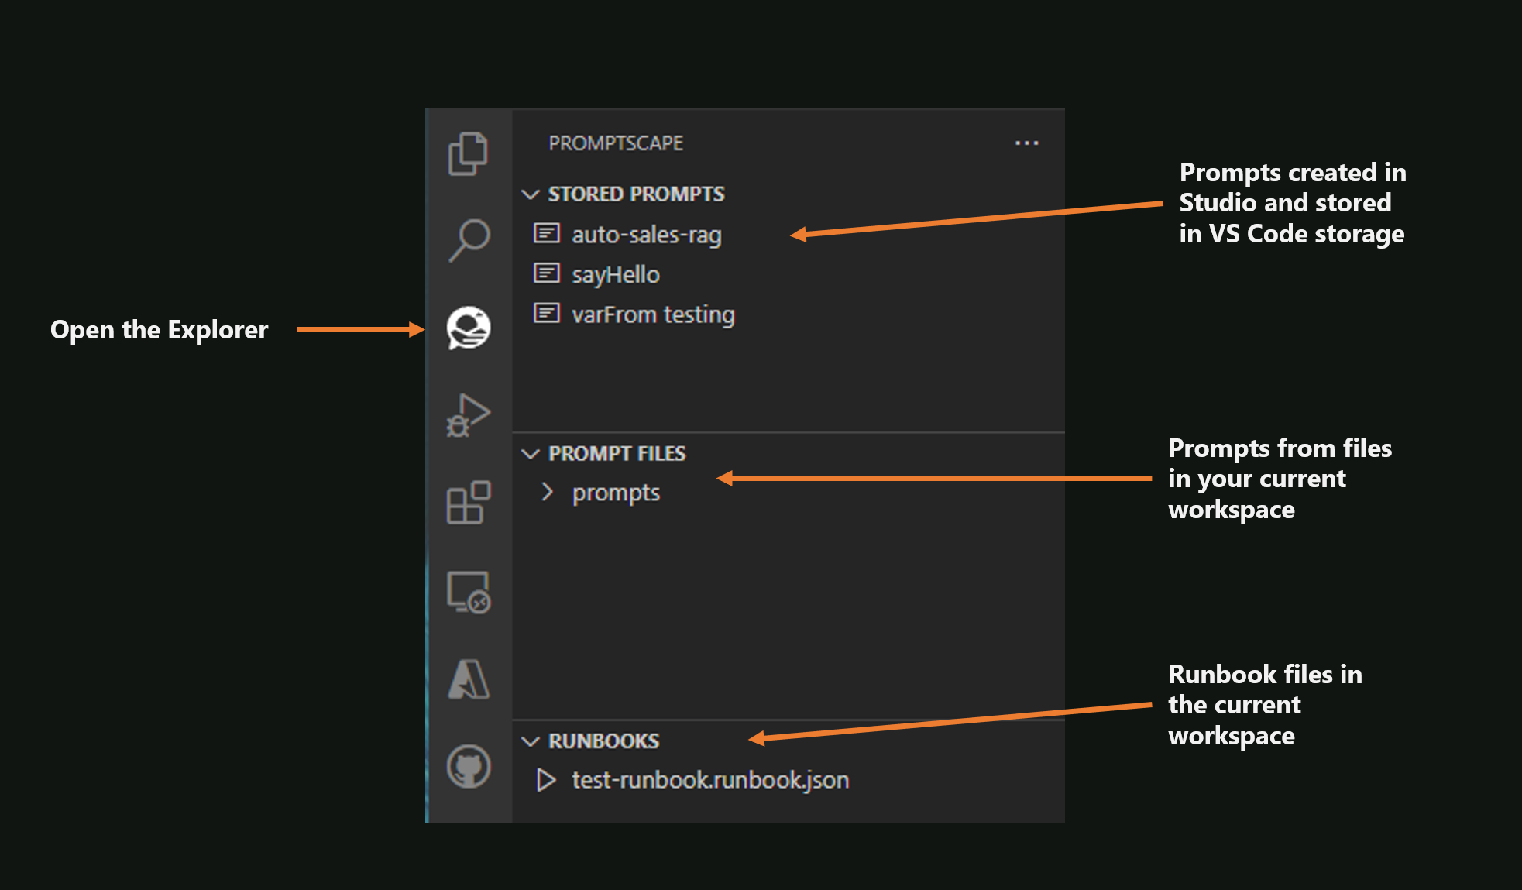
Task: Open the Explorer files view in activity bar
Action: click(469, 153)
